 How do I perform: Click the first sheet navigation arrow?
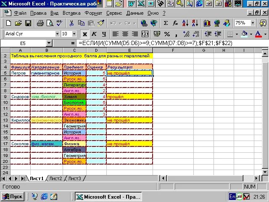point(3,178)
